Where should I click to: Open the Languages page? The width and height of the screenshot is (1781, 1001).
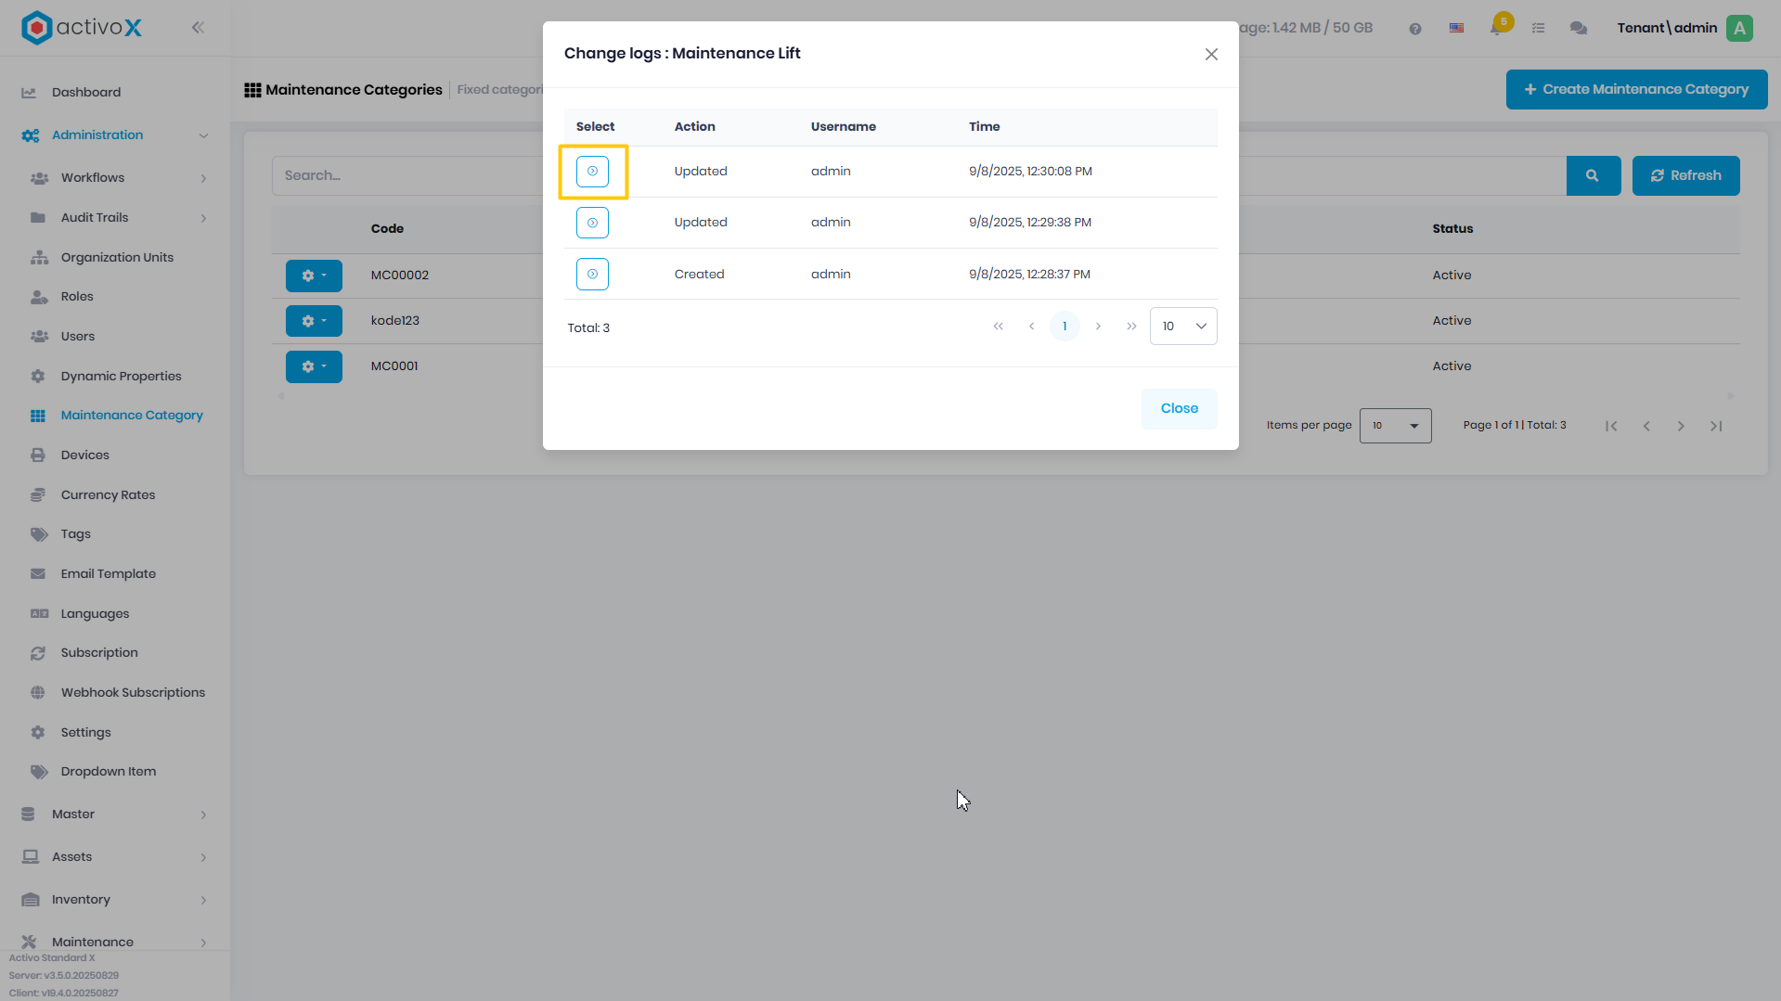[x=95, y=614]
